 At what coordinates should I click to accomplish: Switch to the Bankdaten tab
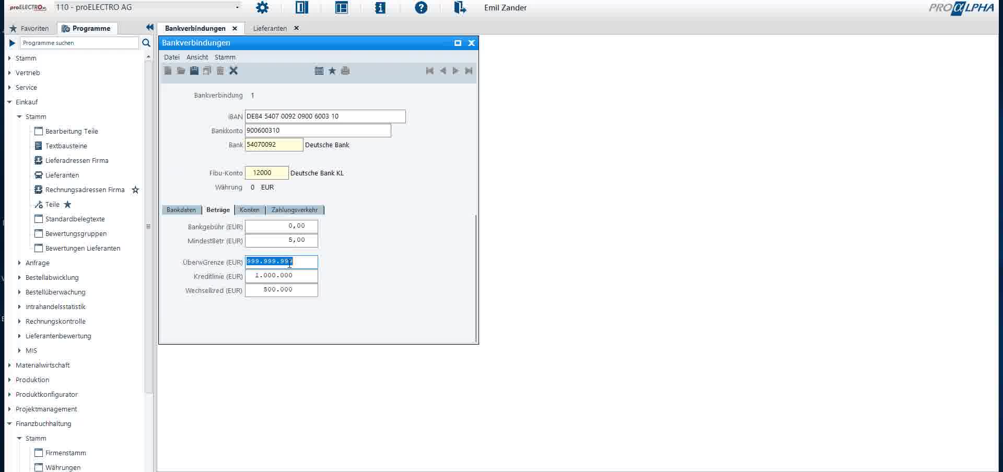pos(181,210)
